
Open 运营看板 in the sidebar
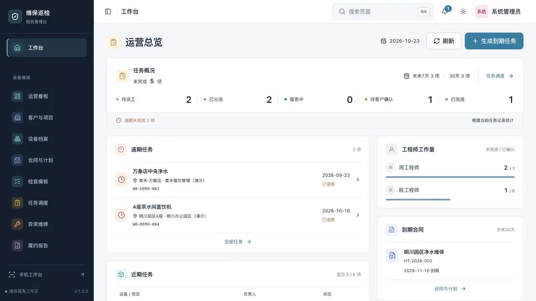(47, 96)
